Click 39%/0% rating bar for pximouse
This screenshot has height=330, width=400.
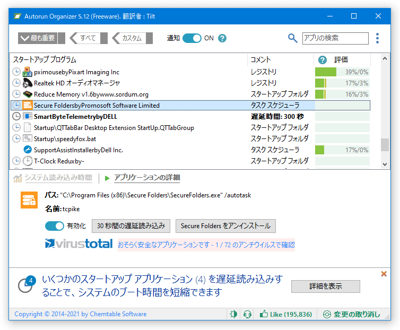tap(342, 72)
